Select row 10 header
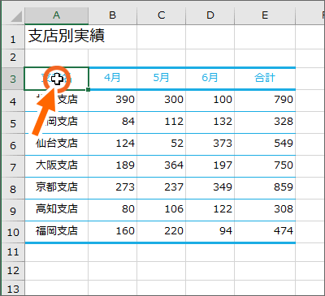Image resolution: width=325 pixels, height=296 pixels. point(13,232)
